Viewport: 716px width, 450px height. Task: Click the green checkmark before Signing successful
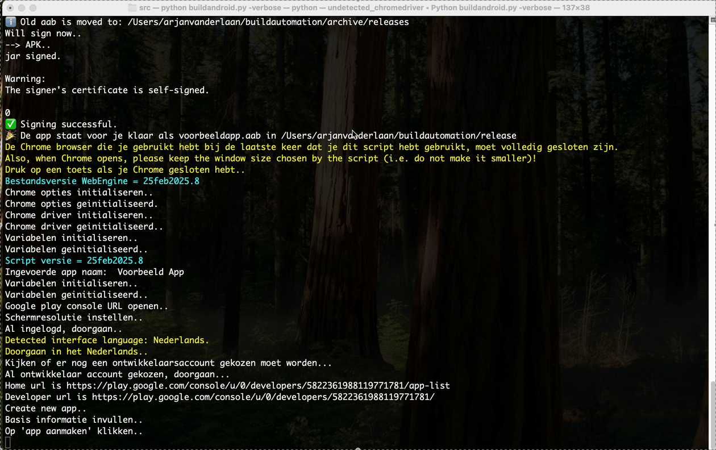click(x=10, y=124)
